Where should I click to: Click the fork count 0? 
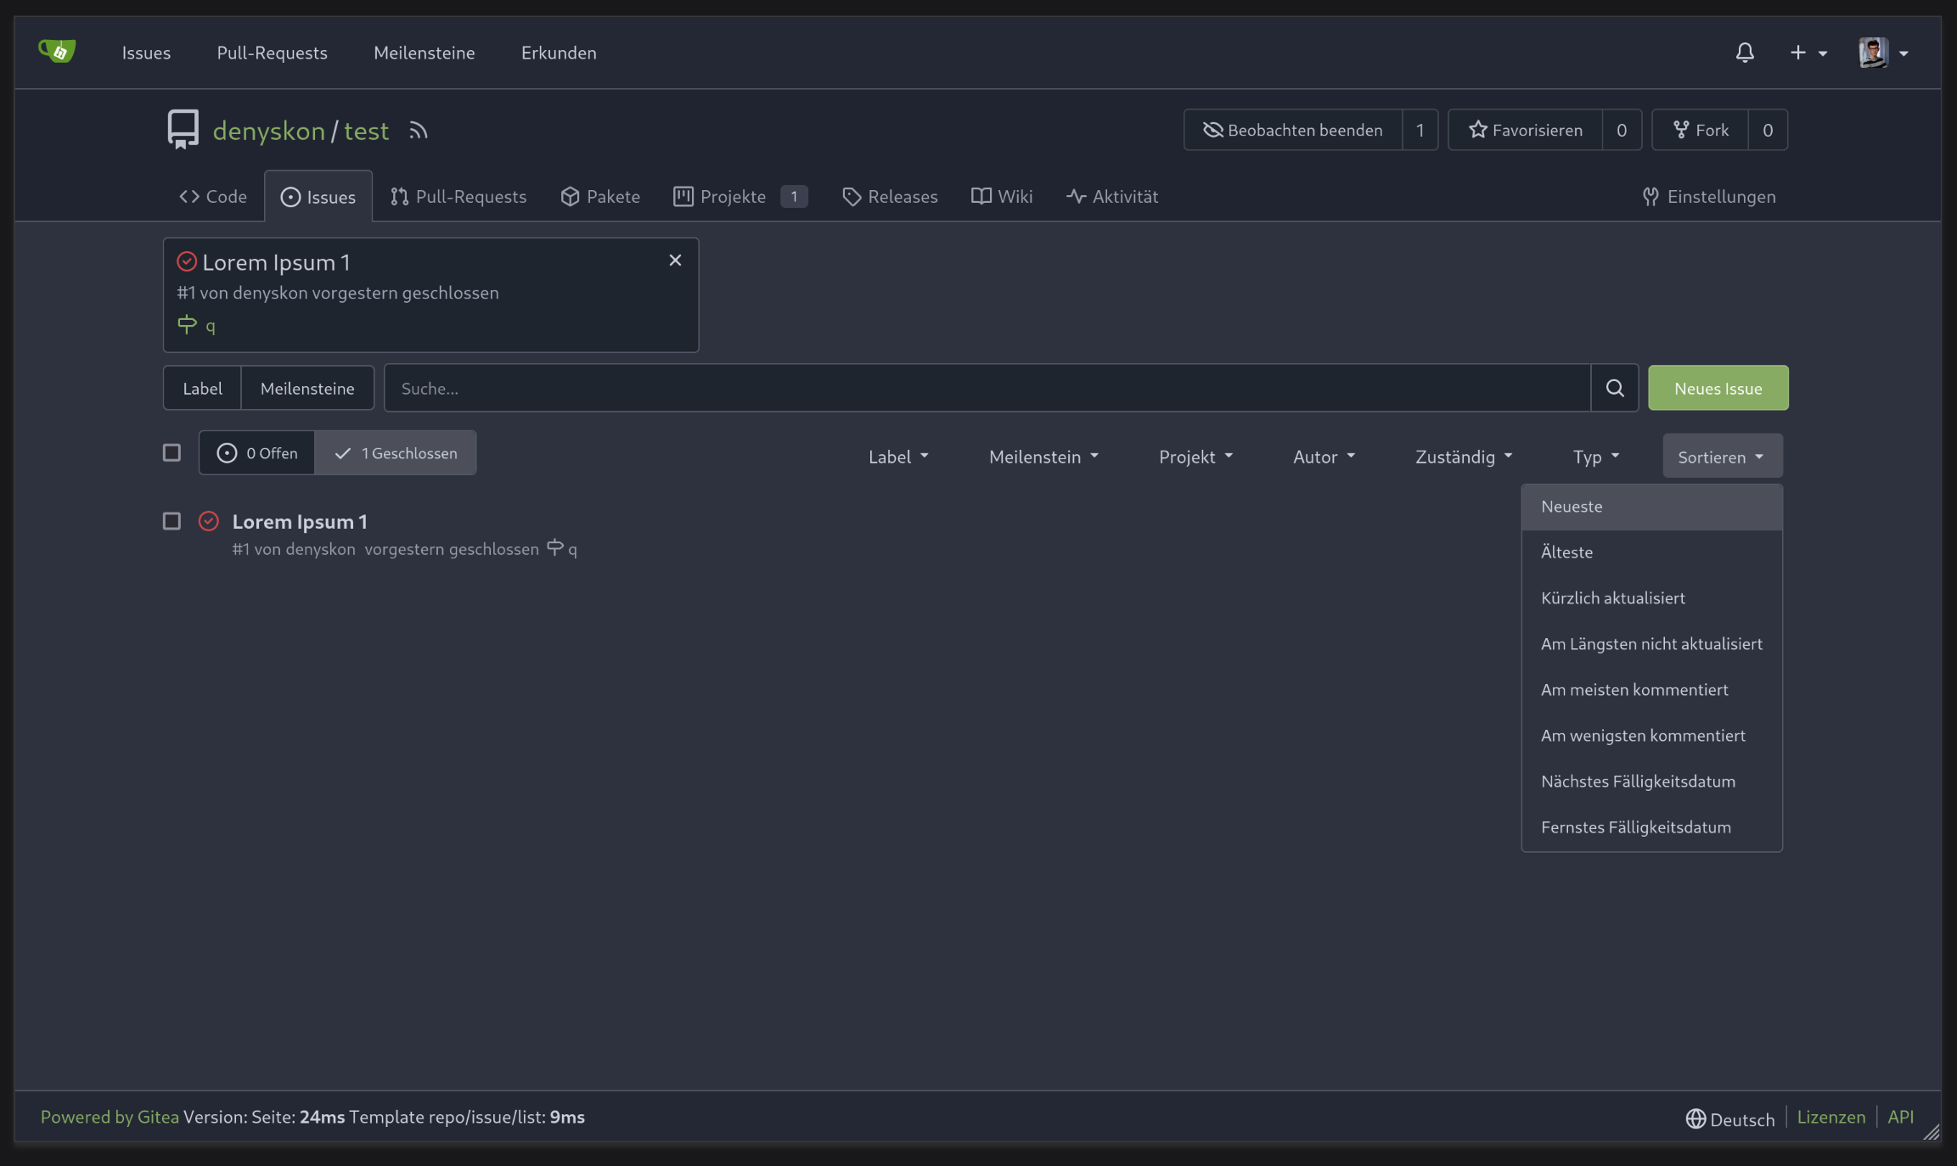[1768, 130]
